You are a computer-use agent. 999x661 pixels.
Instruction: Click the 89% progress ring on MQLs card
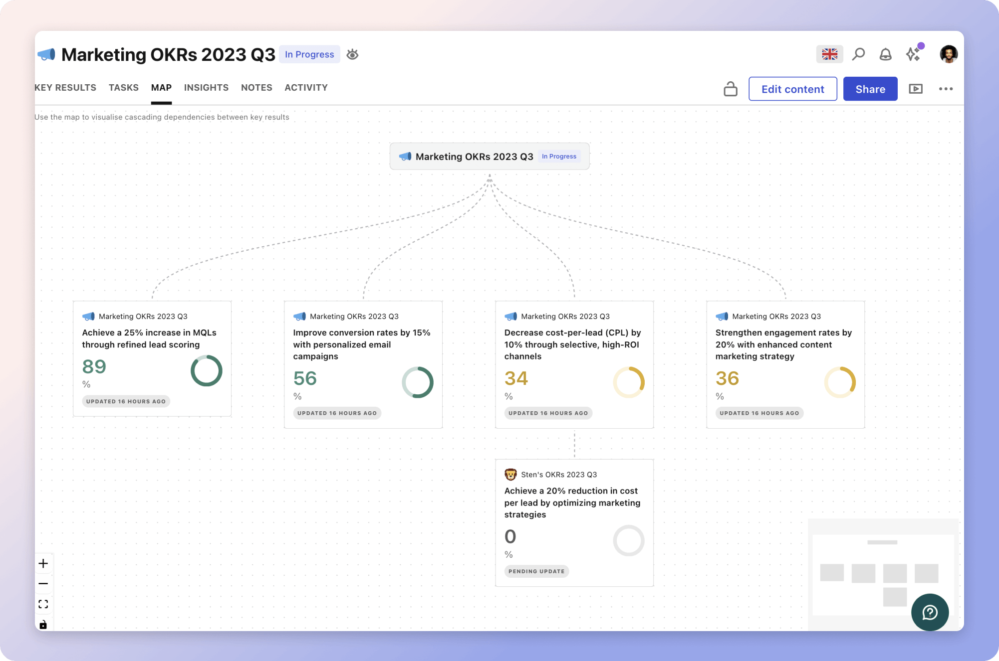coord(206,370)
